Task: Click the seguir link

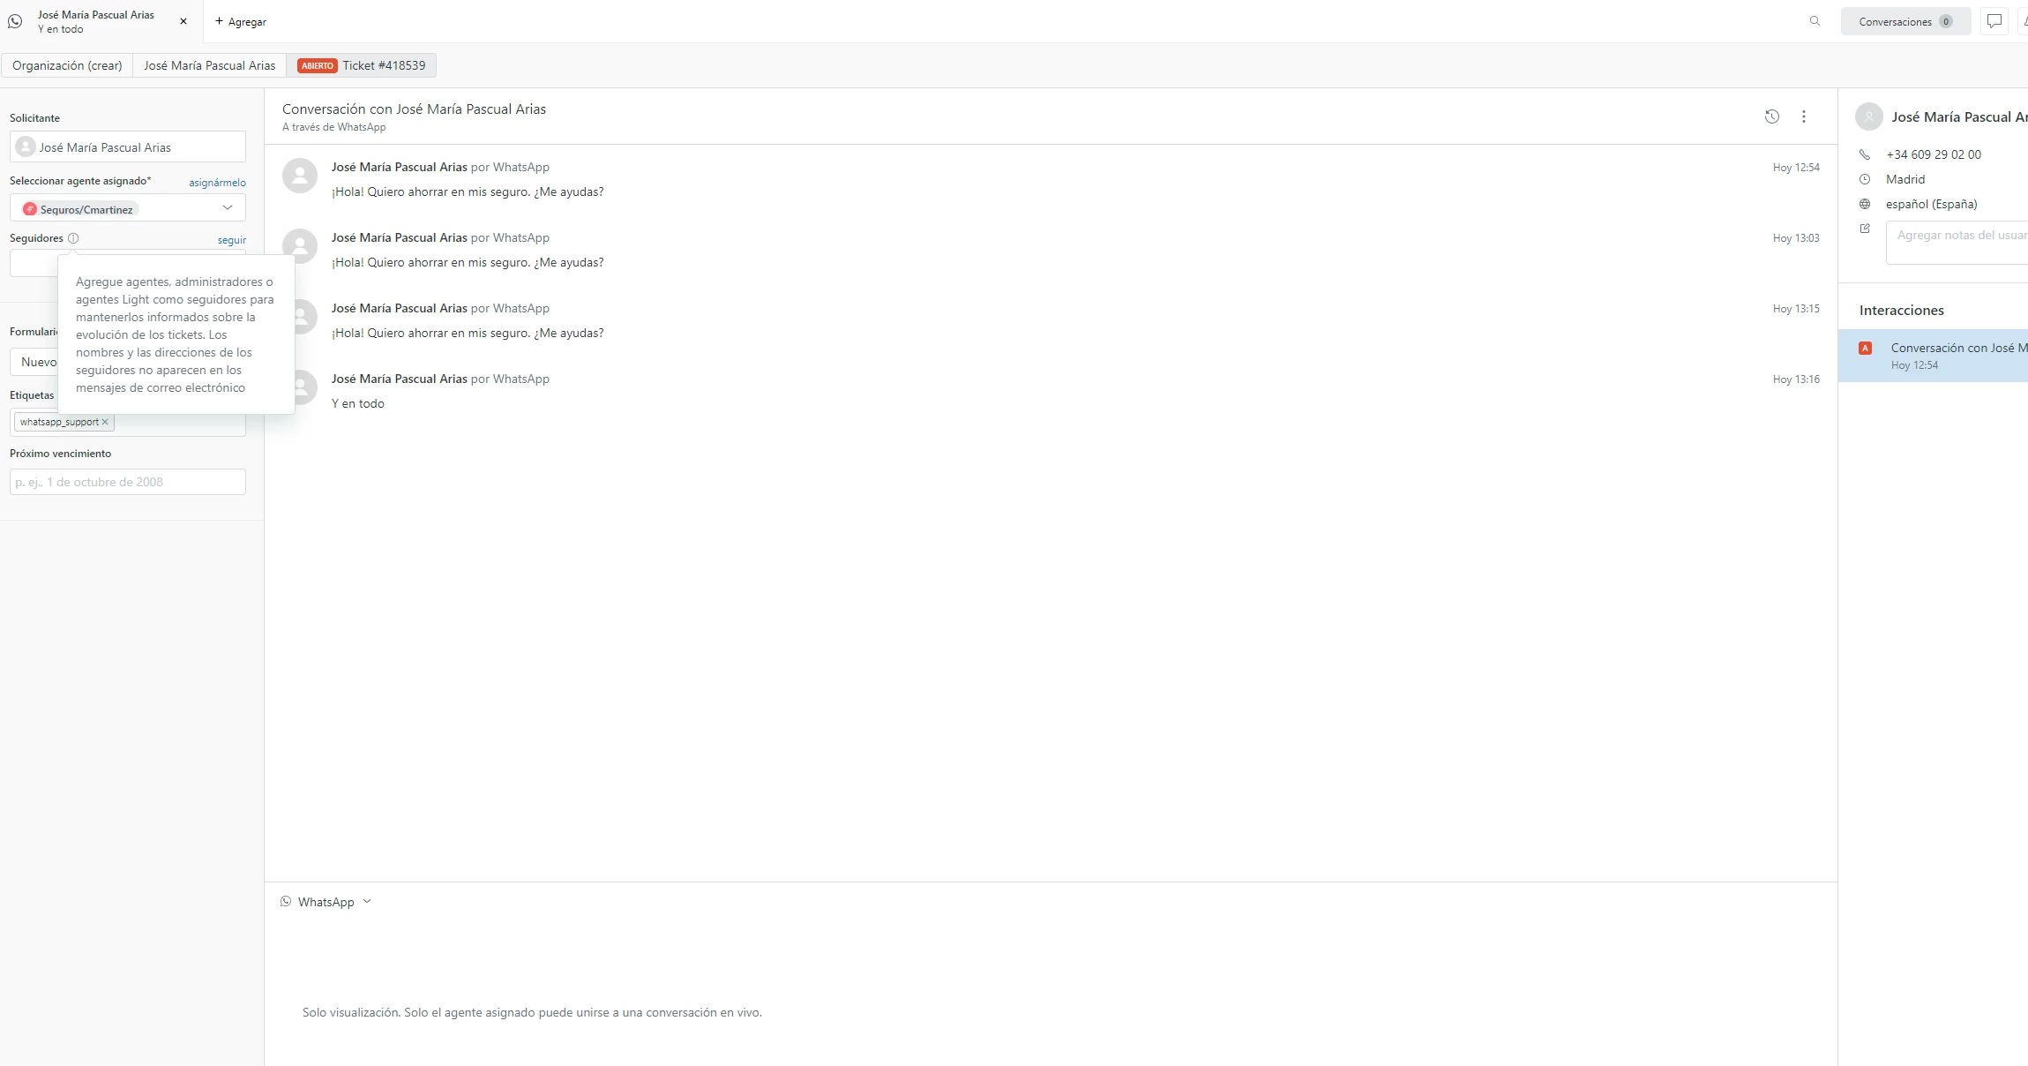Action: point(232,240)
